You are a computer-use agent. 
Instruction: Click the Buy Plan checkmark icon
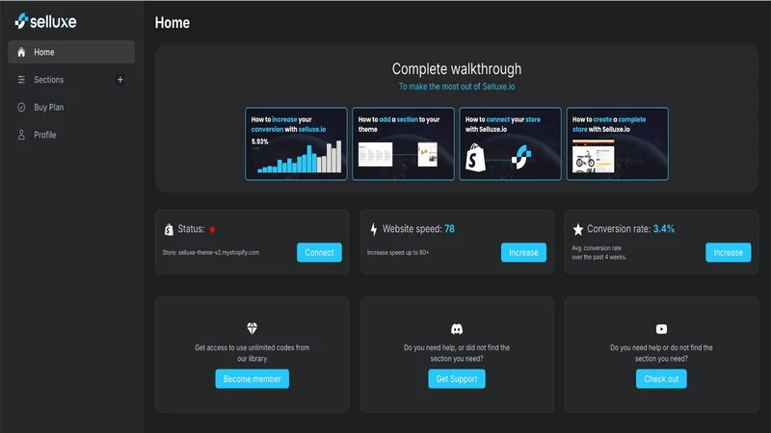coord(21,107)
